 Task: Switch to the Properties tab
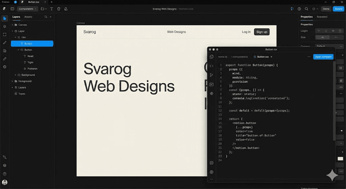[306, 17]
